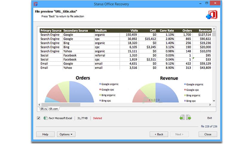Click the Excel file type icon
Screen dimensions: 250x144
coord(45,118)
